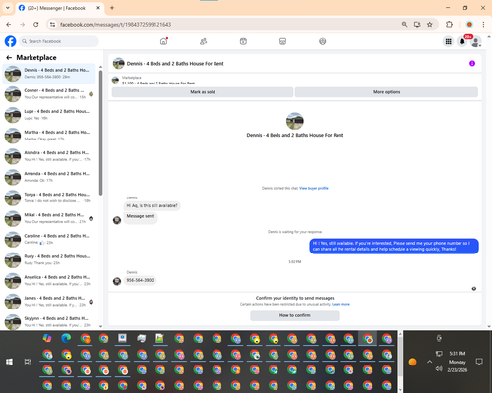This screenshot has width=492, height=393.
Task: Open the Angelica conversation
Action: 49,280
